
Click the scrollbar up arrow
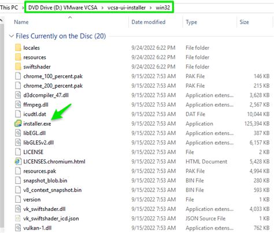tap(2, 20)
